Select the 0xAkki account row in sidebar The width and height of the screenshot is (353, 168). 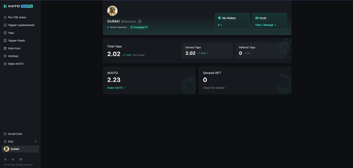[20, 149]
